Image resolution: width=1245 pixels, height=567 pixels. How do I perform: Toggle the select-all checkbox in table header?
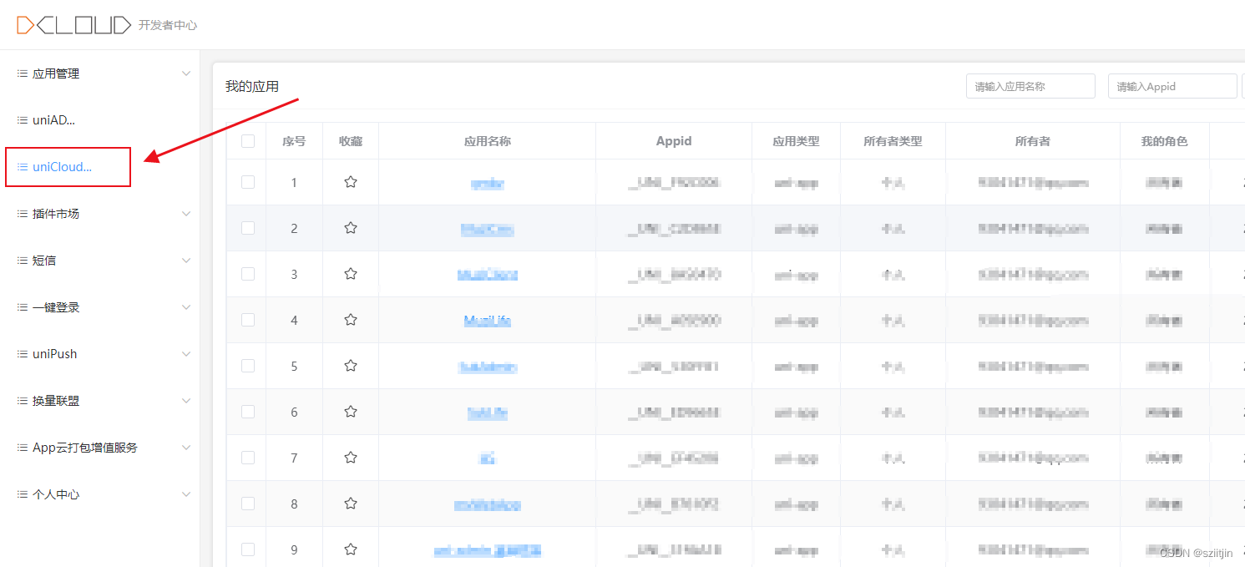click(x=248, y=141)
